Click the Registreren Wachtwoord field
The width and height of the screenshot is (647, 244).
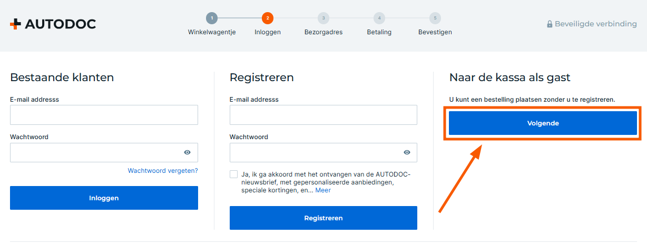point(315,152)
